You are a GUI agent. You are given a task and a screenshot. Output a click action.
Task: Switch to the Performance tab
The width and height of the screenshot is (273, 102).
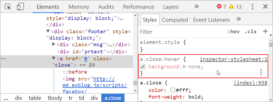coord(138,7)
